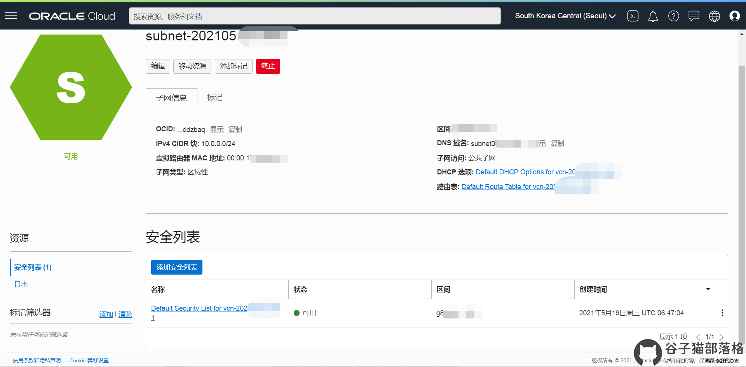Open the actions menu for Default Security List row
This screenshot has width=746, height=367.
722,313
